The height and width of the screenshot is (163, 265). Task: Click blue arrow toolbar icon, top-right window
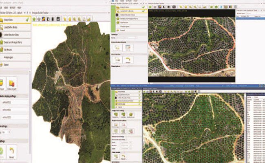tap(221, 7)
